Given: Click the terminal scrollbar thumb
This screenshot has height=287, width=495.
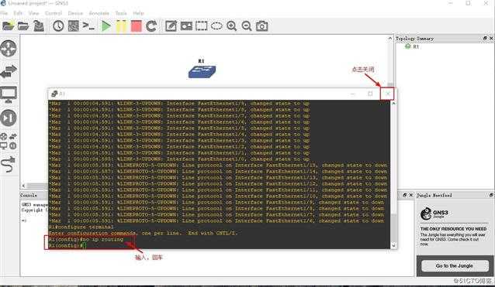Looking at the screenshot, I should point(393,227).
